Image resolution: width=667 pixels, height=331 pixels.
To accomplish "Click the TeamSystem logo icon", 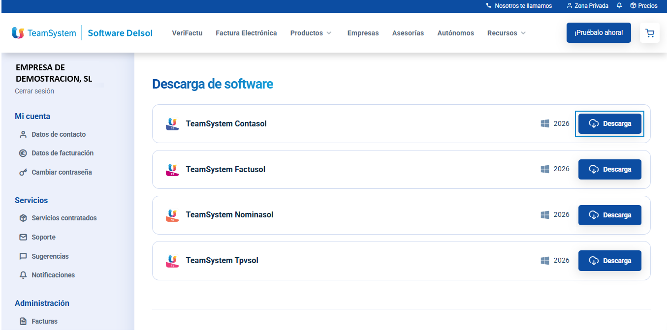I will [18, 33].
